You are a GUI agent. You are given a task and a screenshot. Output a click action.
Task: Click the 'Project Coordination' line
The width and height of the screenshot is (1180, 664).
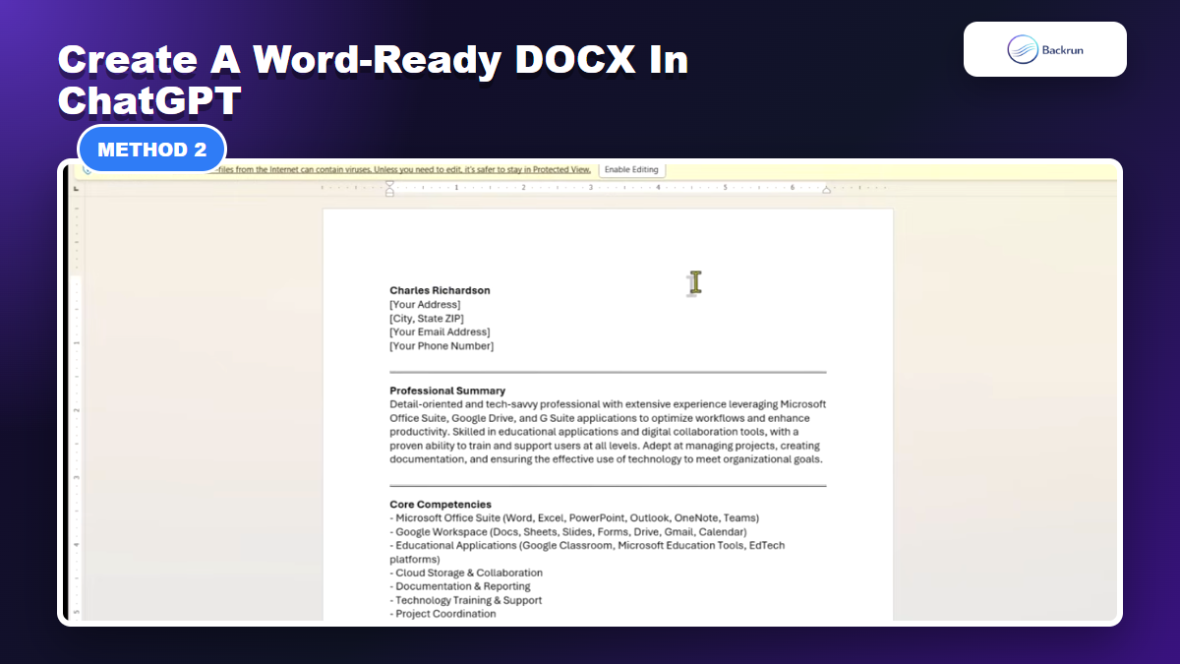click(442, 614)
